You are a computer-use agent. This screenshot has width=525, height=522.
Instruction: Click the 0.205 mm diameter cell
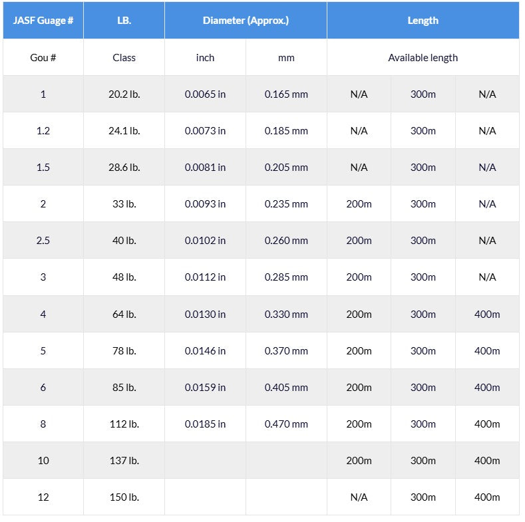(286, 168)
